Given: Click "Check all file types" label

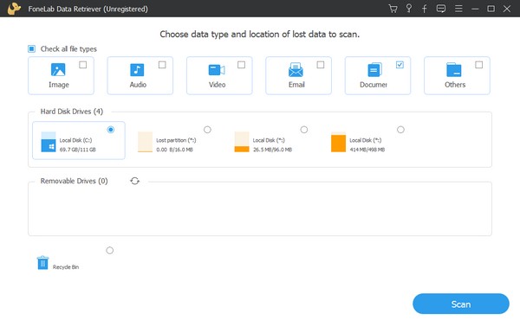Looking at the screenshot, I should [x=68, y=49].
